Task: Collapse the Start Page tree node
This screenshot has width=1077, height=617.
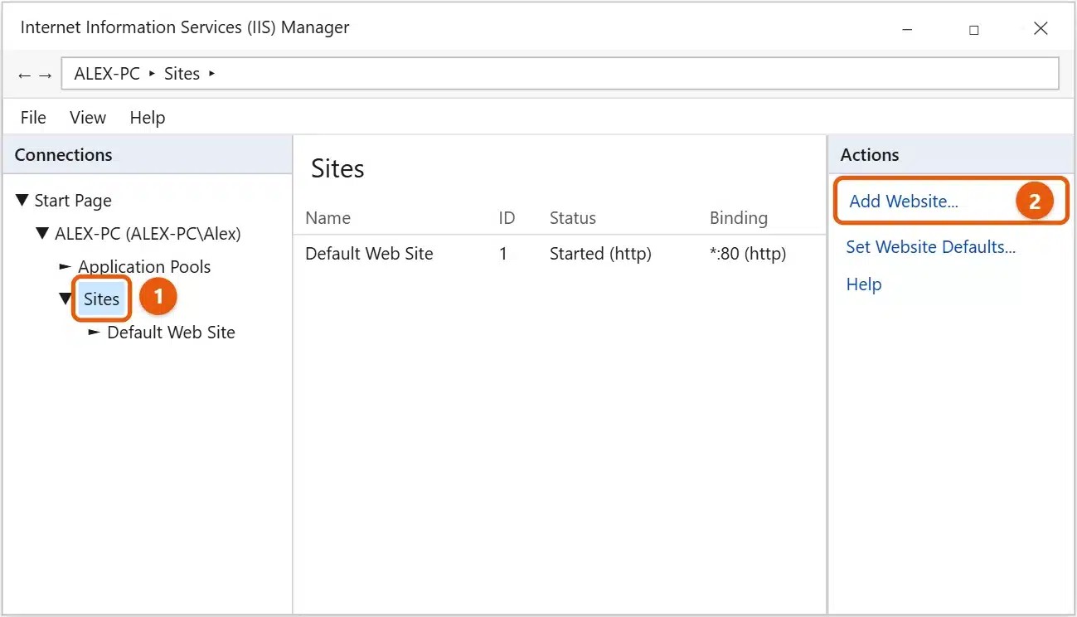Action: click(22, 200)
